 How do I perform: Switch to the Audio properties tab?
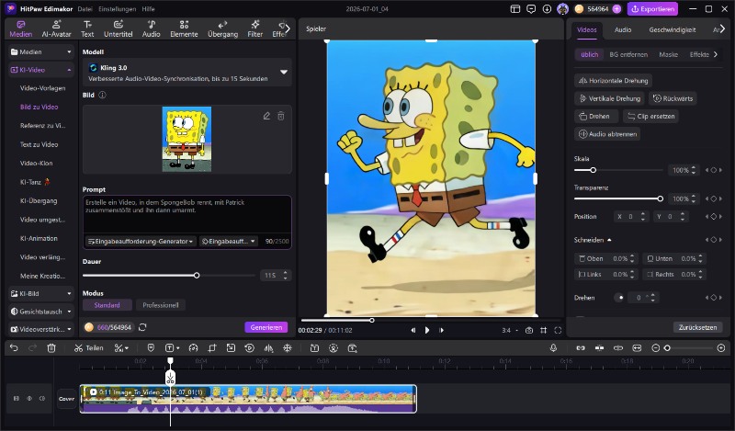[623, 29]
